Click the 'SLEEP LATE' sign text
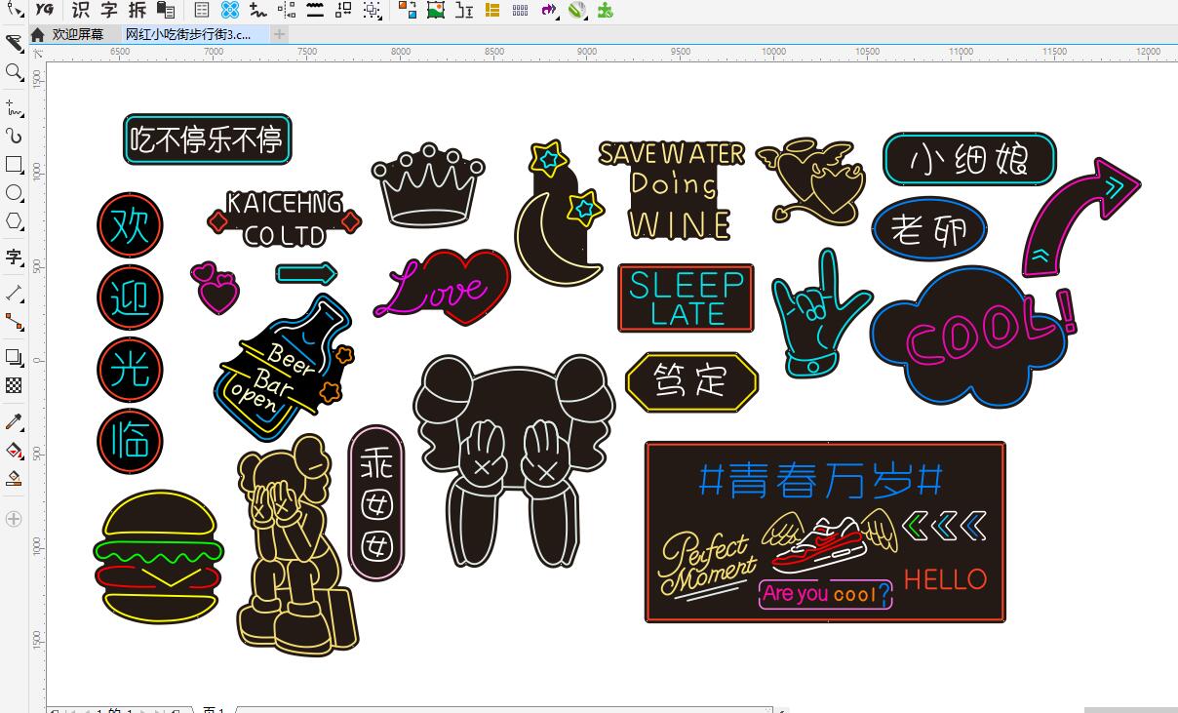This screenshot has width=1178, height=713. click(687, 298)
